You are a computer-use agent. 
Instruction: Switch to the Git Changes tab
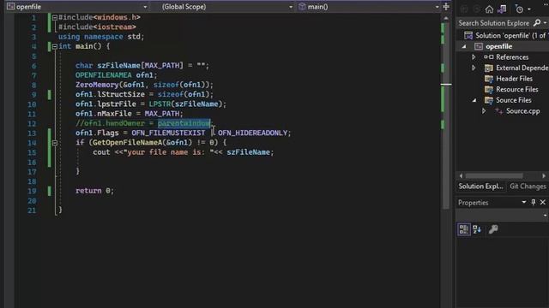point(528,187)
